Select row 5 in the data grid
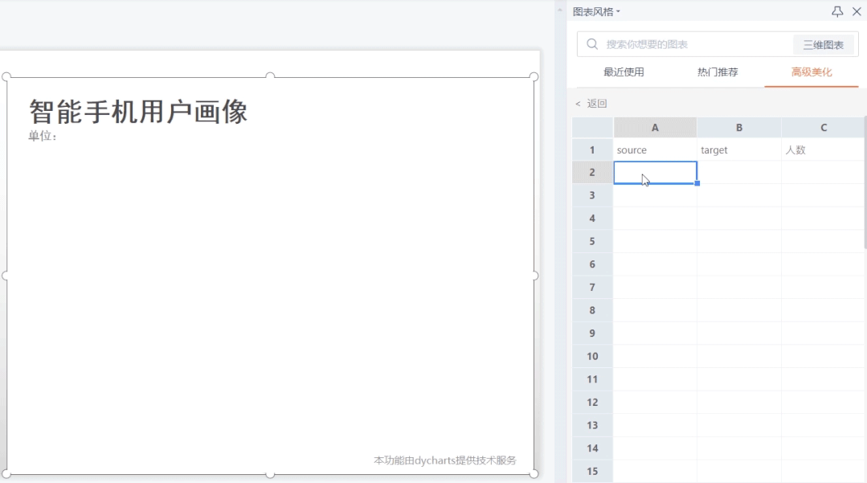The width and height of the screenshot is (867, 483). [x=592, y=241]
